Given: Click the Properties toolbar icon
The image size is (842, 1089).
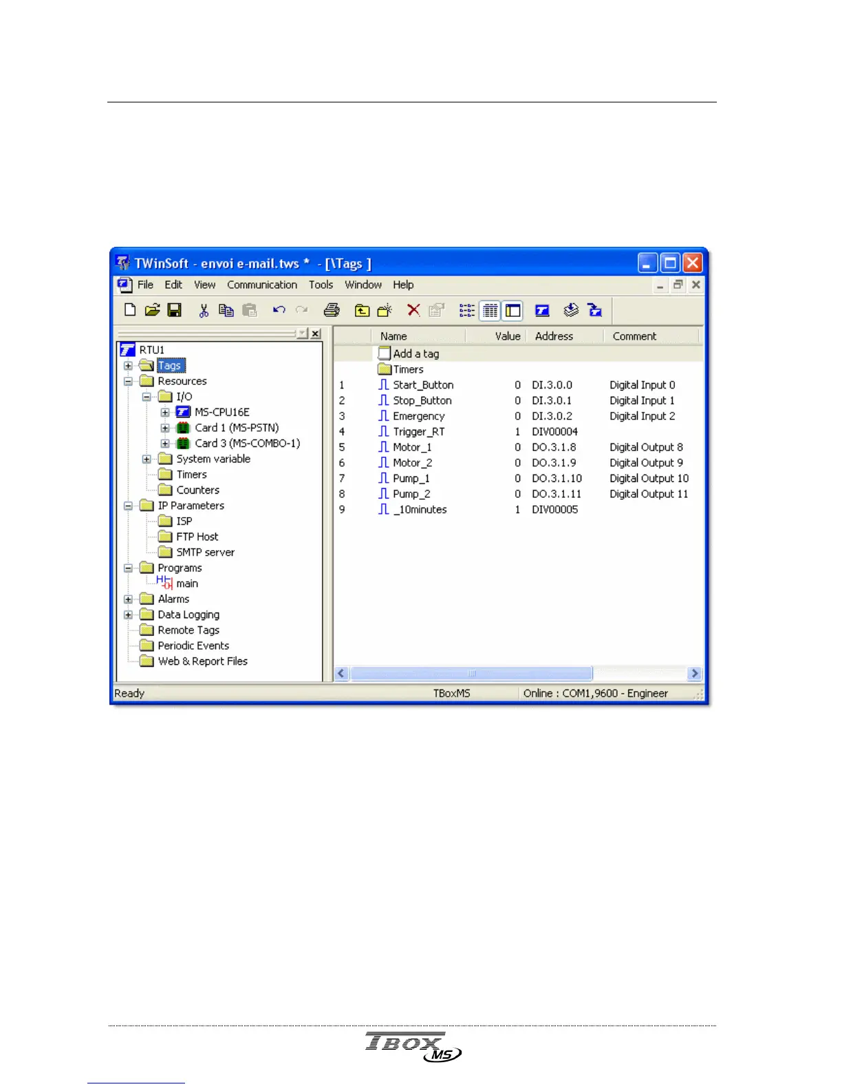Looking at the screenshot, I should [x=436, y=310].
